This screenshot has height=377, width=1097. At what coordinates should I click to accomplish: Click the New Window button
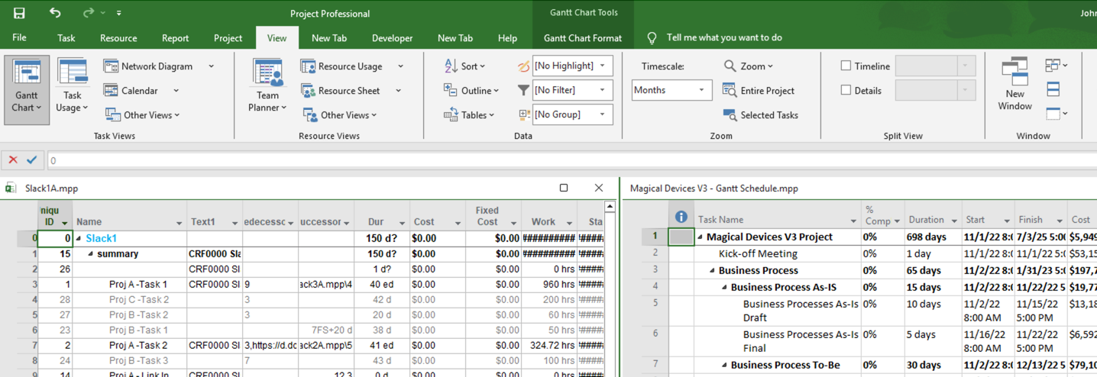pyautogui.click(x=1014, y=85)
